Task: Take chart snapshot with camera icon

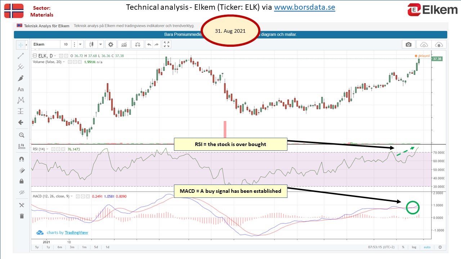Action: click(408, 44)
